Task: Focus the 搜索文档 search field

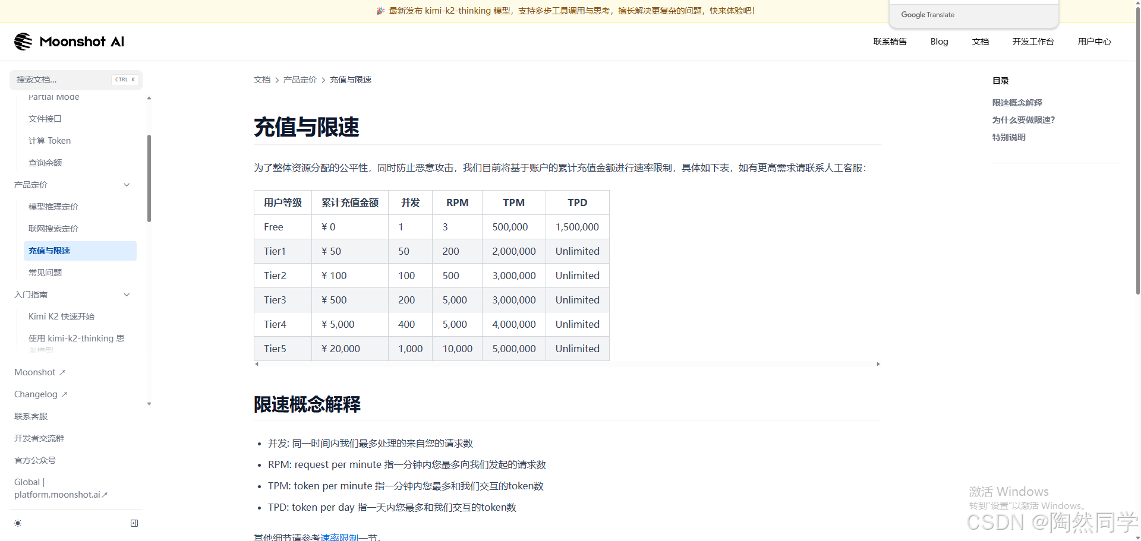Action: pyautogui.click(x=76, y=80)
